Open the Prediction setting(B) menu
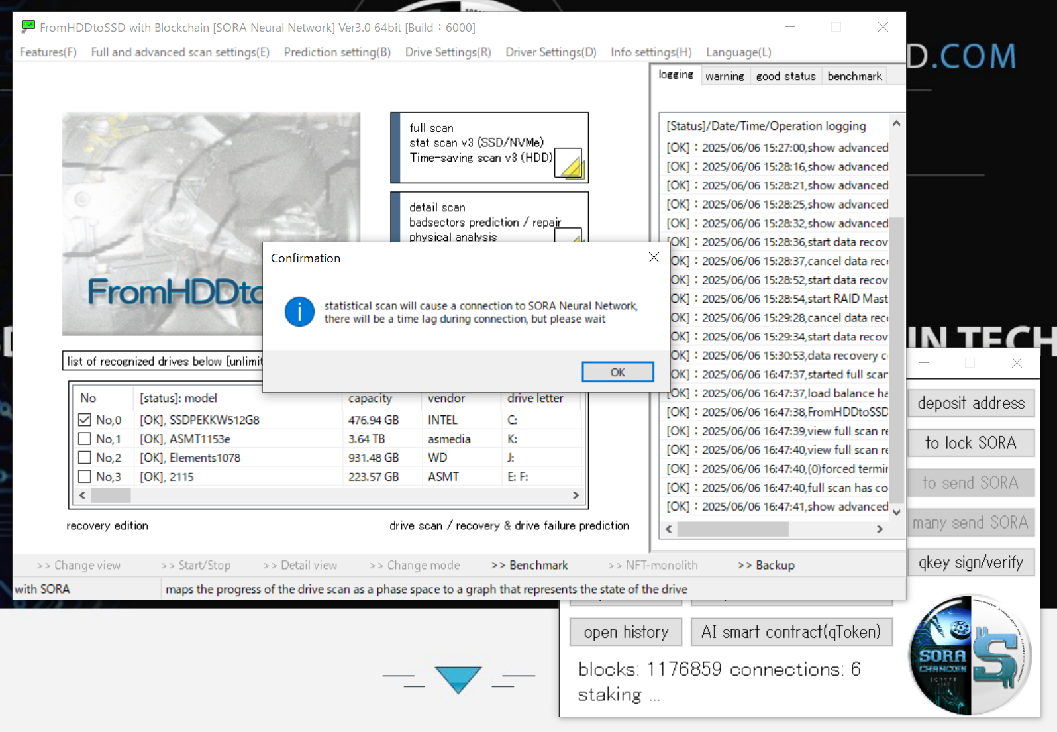 pos(337,52)
